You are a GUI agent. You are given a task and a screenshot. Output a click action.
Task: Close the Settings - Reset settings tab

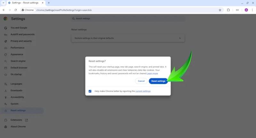[x=43, y=3]
